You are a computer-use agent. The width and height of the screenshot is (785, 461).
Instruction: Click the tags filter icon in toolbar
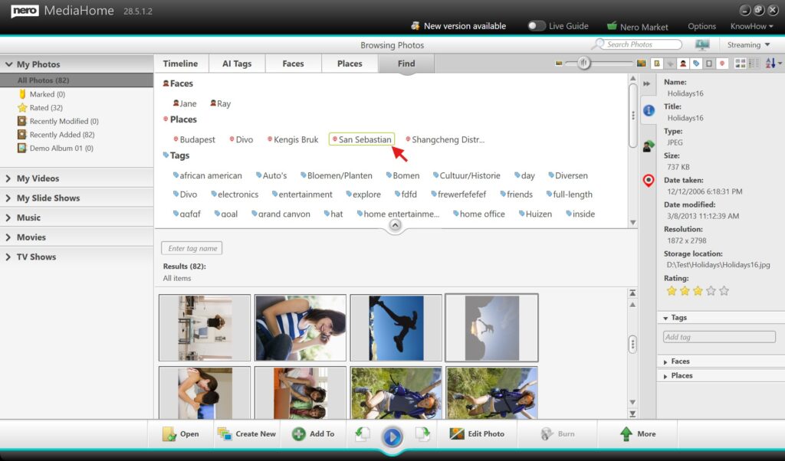696,64
